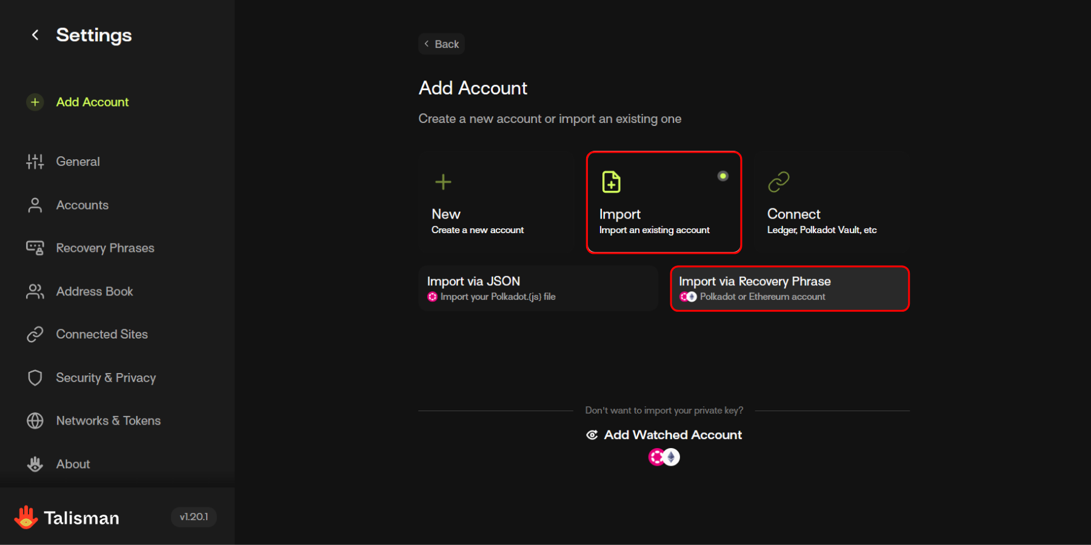Viewport: 1091px width, 545px height.
Task: Click the back chevron beside Settings
Action: tap(35, 35)
